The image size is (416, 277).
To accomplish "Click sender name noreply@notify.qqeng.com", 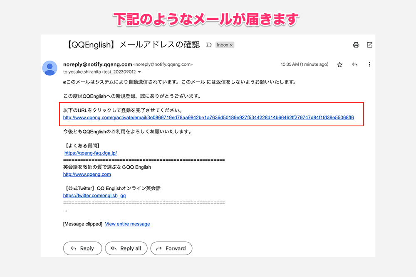I will pyautogui.click(x=98, y=64).
